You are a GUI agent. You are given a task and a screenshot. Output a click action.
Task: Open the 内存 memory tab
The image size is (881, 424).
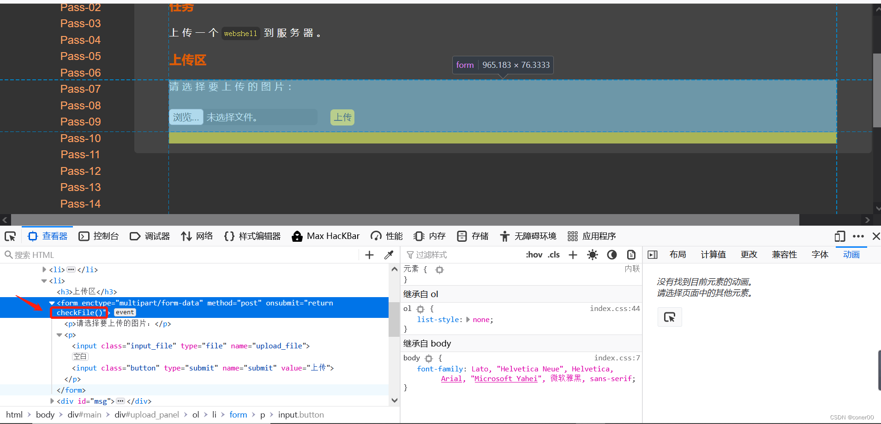point(430,236)
